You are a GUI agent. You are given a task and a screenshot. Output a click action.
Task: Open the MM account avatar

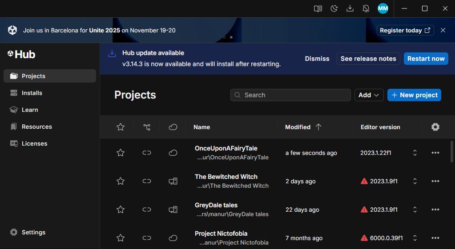383,9
